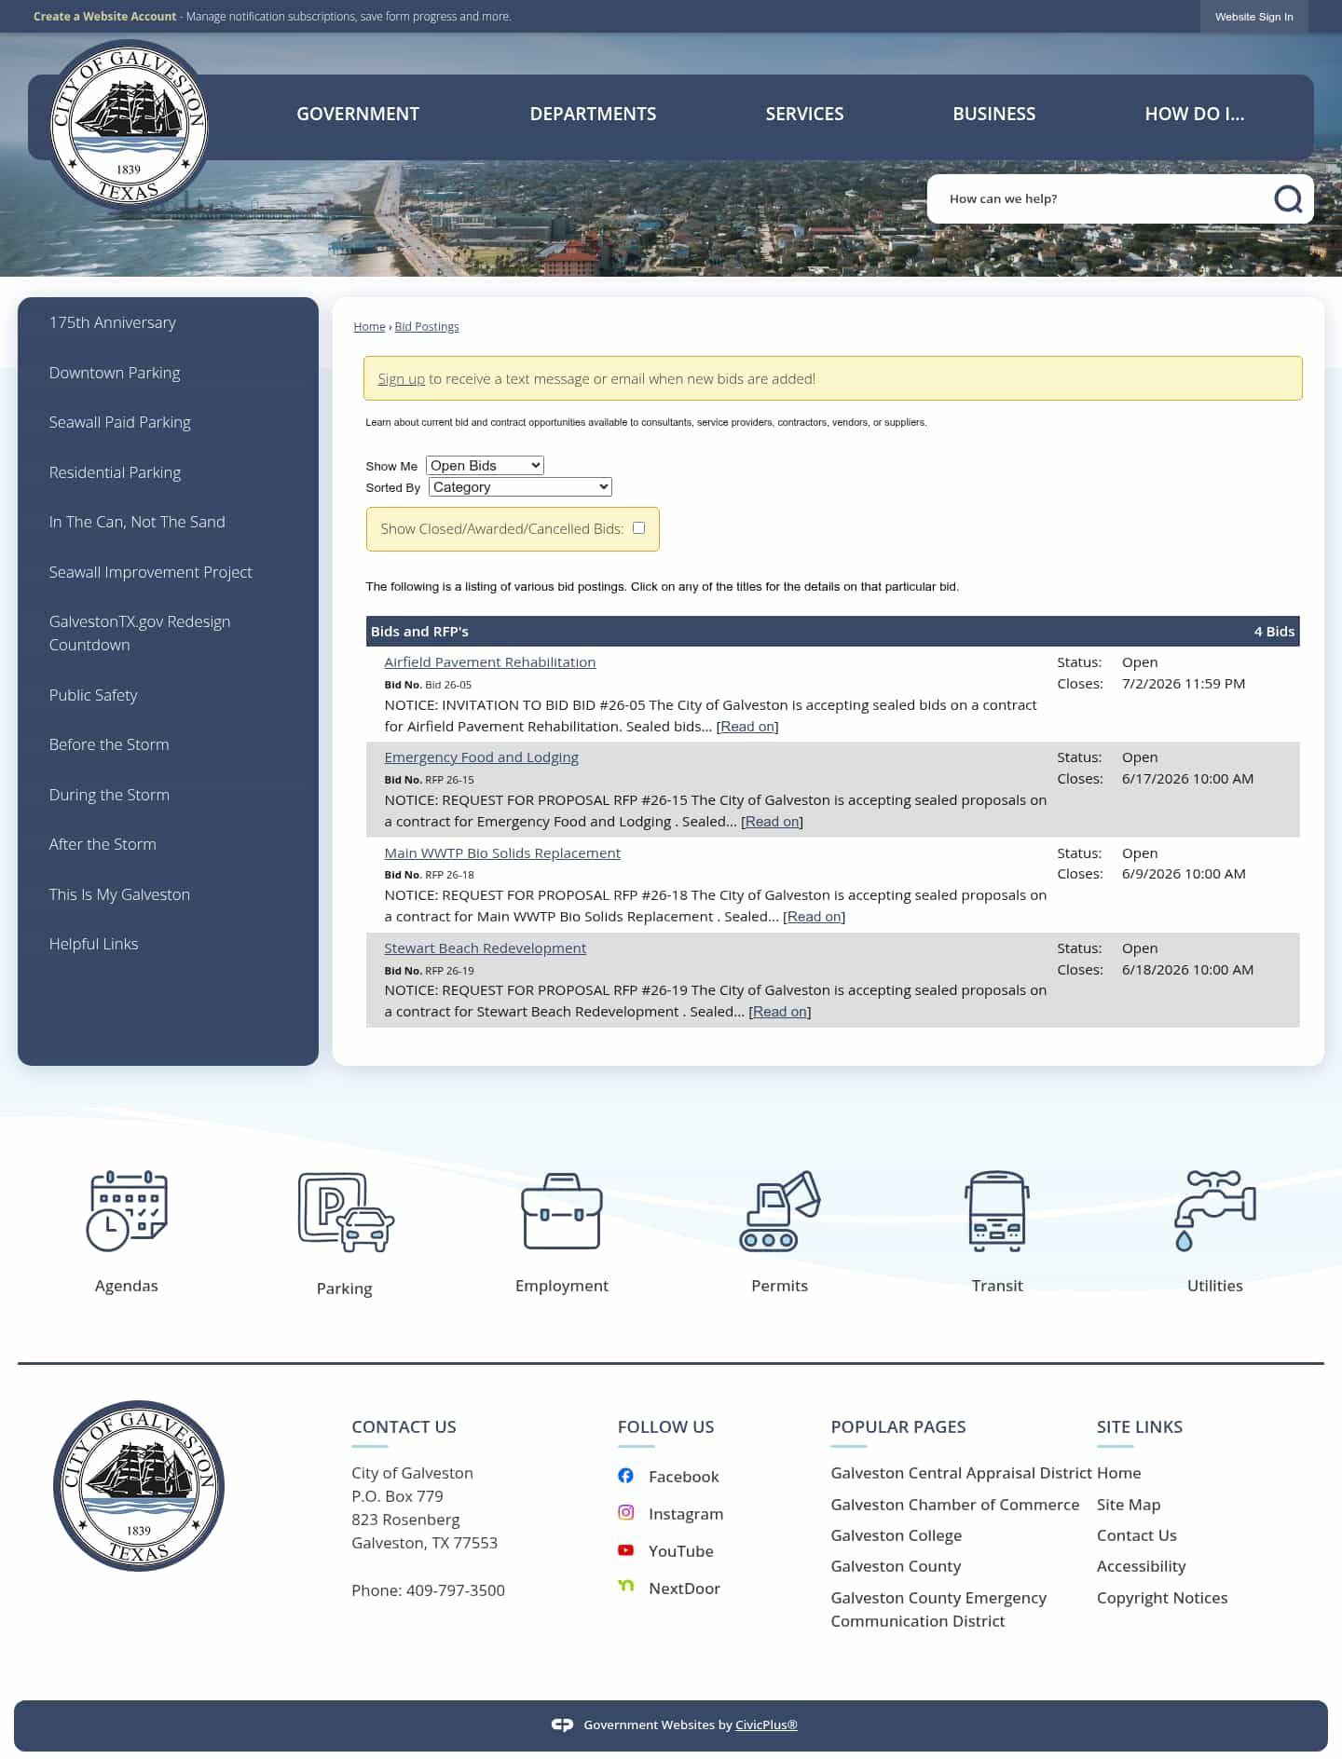Open the Parking icon
1342x1759 pixels.
pyautogui.click(x=346, y=1211)
